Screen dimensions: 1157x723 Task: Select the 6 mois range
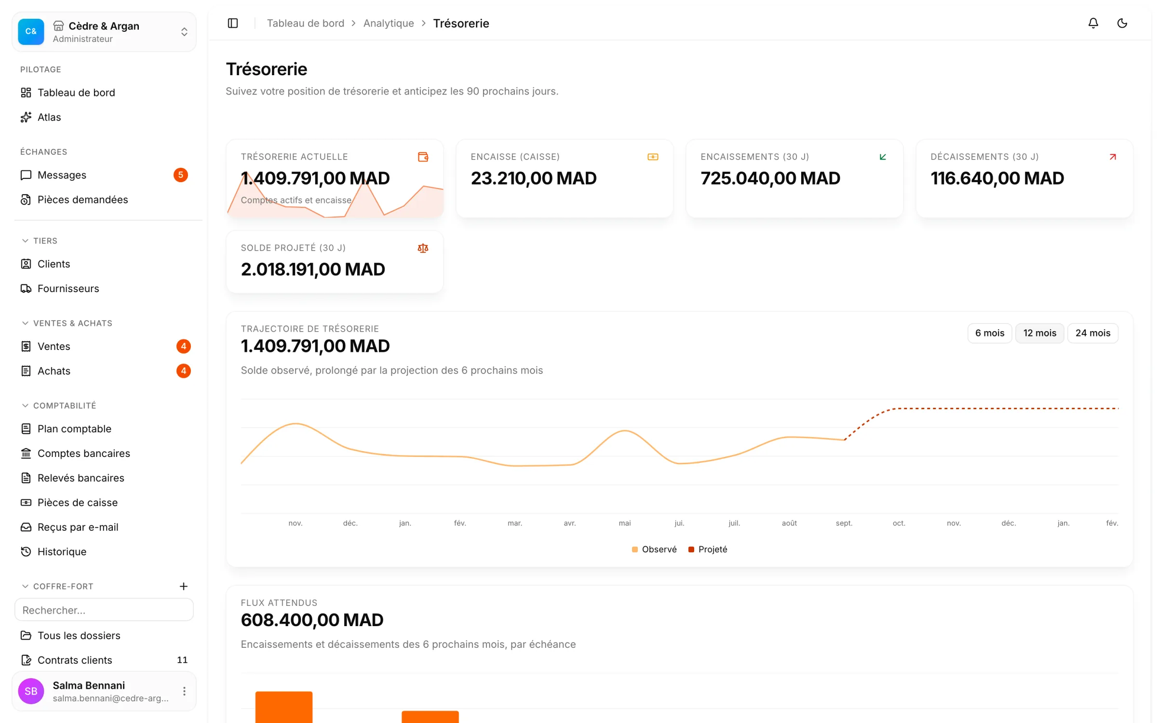(x=989, y=333)
